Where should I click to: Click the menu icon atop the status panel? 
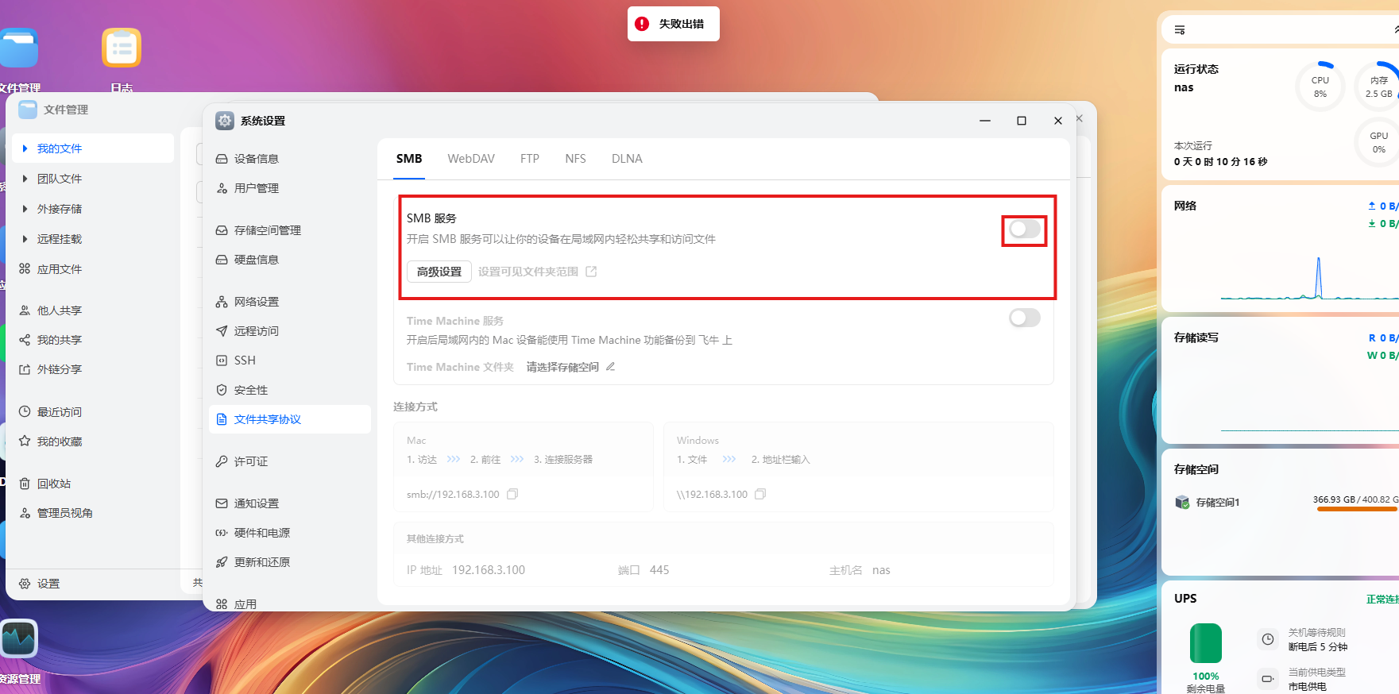click(1180, 29)
